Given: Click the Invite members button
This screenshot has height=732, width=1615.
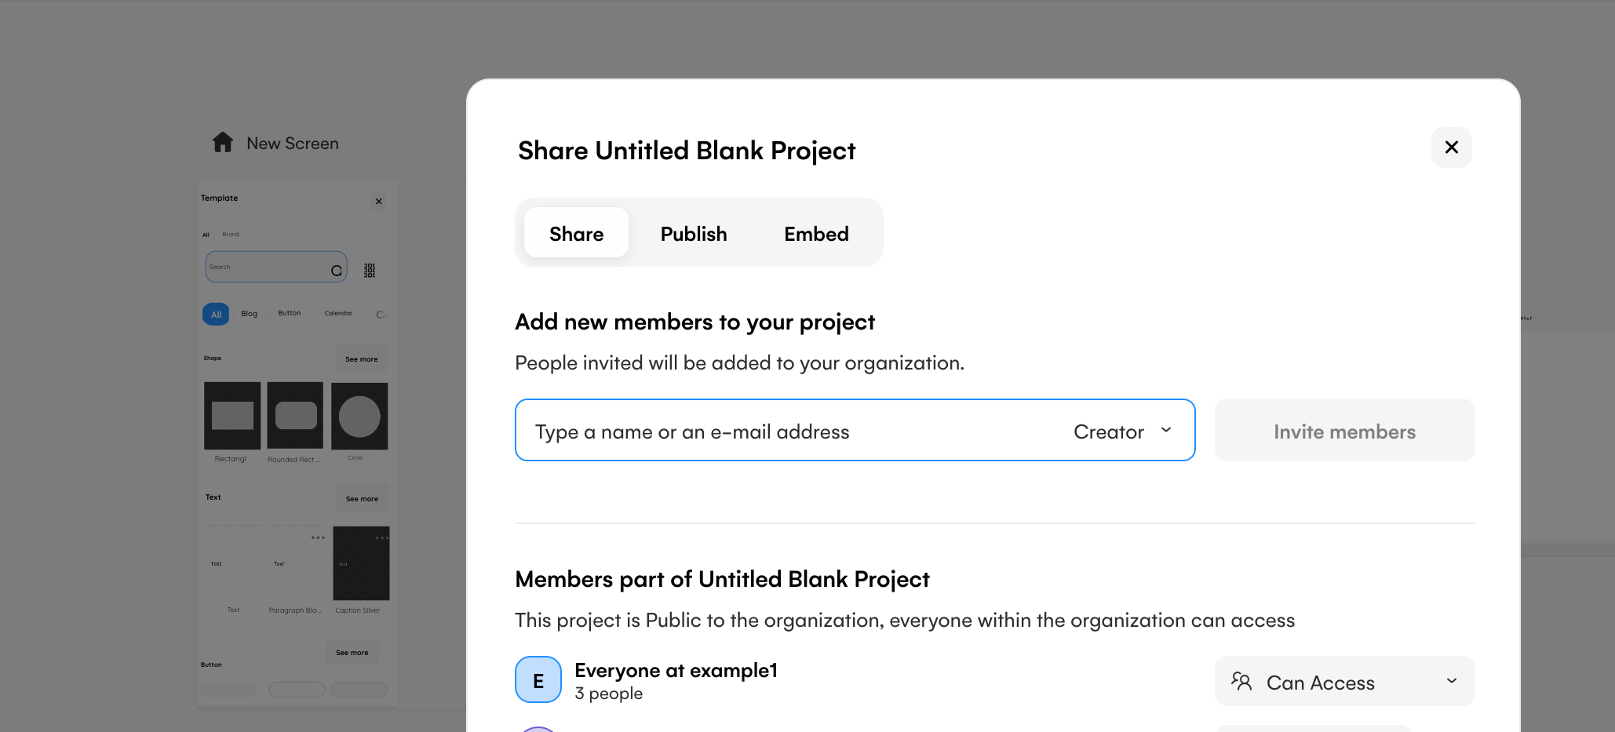Looking at the screenshot, I should [x=1344, y=432].
